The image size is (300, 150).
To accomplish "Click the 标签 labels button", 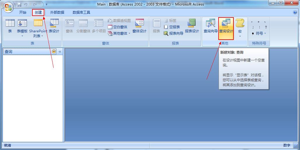I will [170, 20].
